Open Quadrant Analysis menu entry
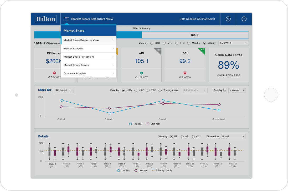Image resolution: width=288 pixels, height=191 pixels. 89,73
